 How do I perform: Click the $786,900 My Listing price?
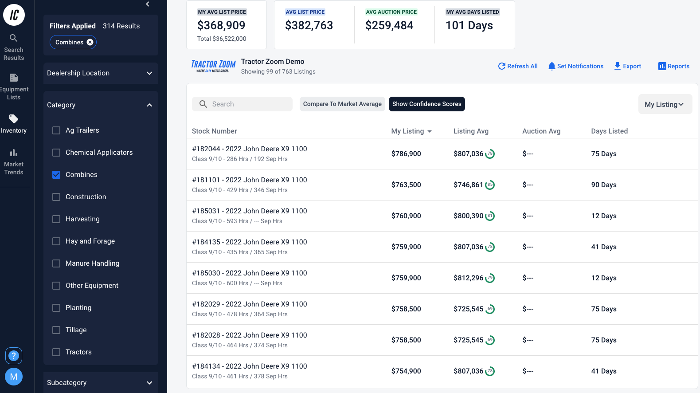406,154
